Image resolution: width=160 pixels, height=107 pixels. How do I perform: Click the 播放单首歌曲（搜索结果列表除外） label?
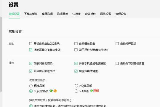(x=52, y=100)
